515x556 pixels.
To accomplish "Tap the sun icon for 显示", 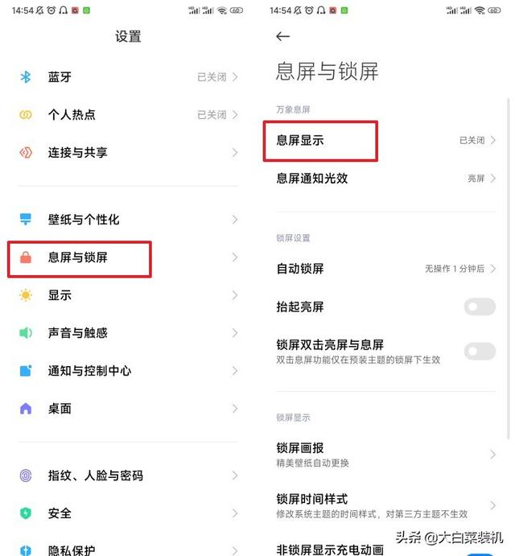I will tap(26, 295).
